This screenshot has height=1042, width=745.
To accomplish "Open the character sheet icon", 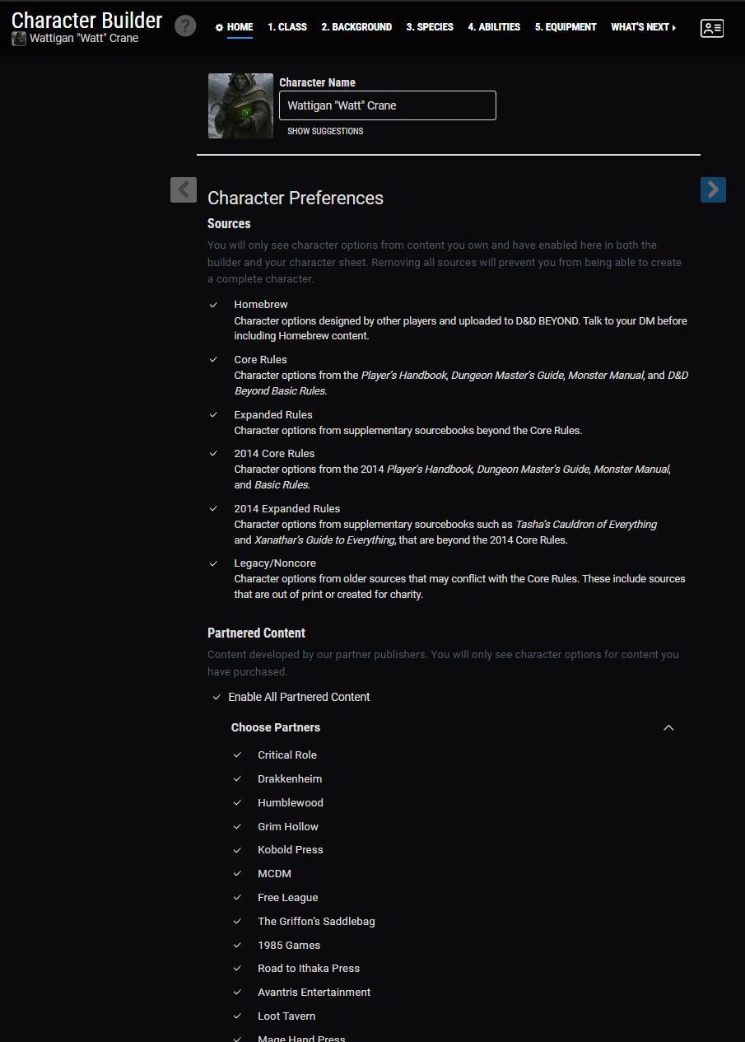I will (711, 28).
